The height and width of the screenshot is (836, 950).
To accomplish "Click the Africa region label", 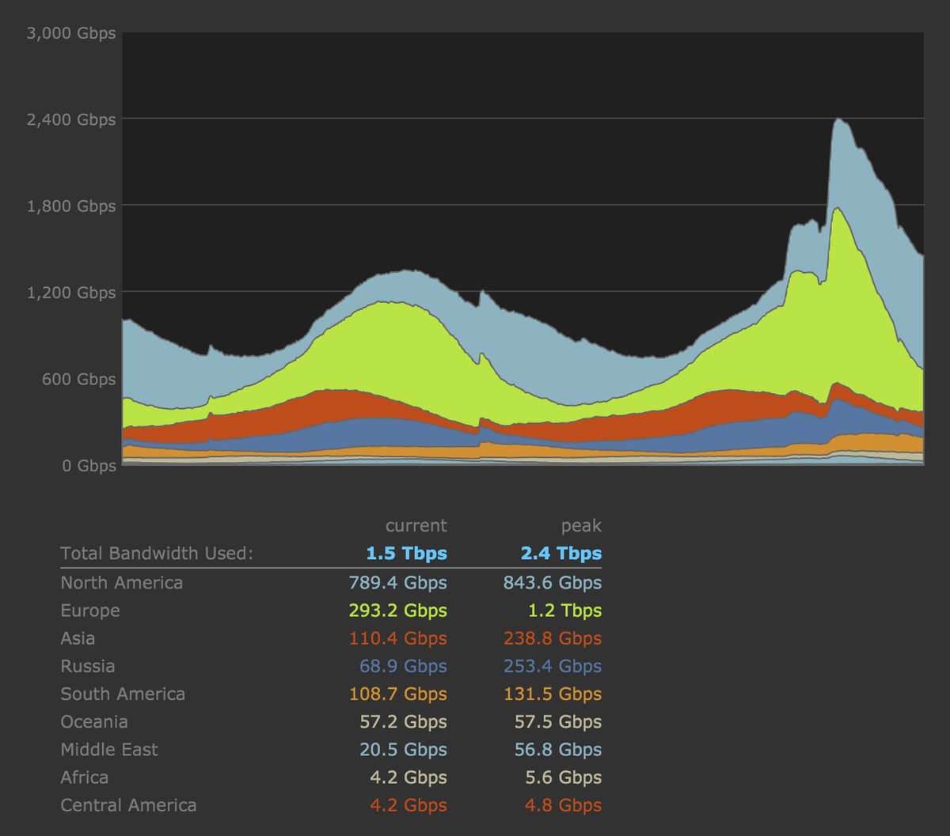I will [84, 777].
